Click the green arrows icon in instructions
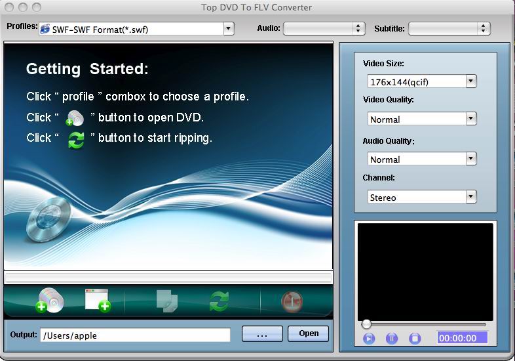 coord(76,140)
